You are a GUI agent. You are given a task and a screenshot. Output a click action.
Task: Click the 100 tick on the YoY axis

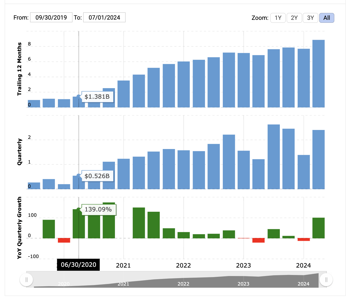coord(32,215)
